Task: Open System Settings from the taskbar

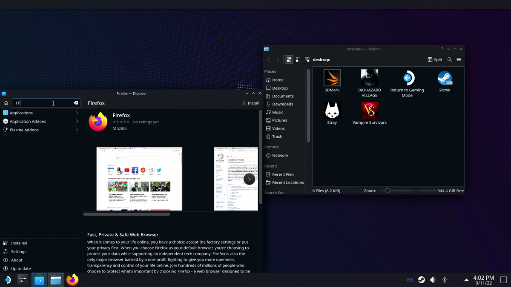Action: point(23,280)
